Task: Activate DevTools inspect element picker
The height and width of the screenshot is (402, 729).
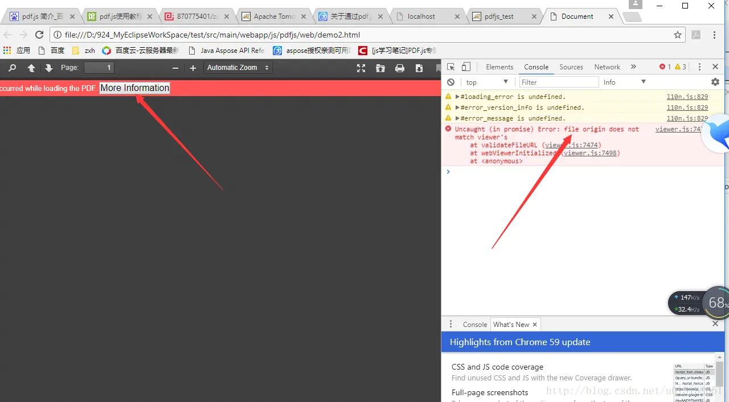Action: pyautogui.click(x=451, y=67)
